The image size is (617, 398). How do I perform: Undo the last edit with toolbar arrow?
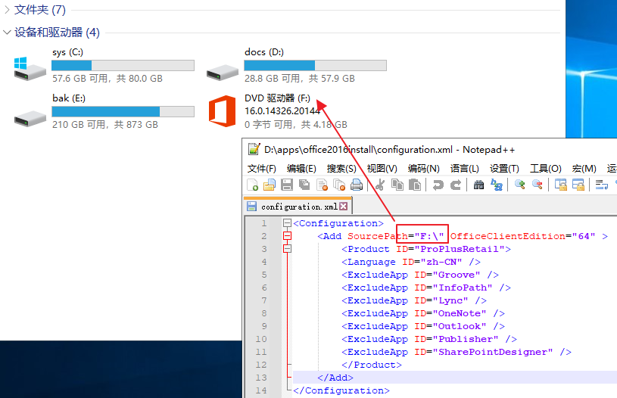coord(438,185)
